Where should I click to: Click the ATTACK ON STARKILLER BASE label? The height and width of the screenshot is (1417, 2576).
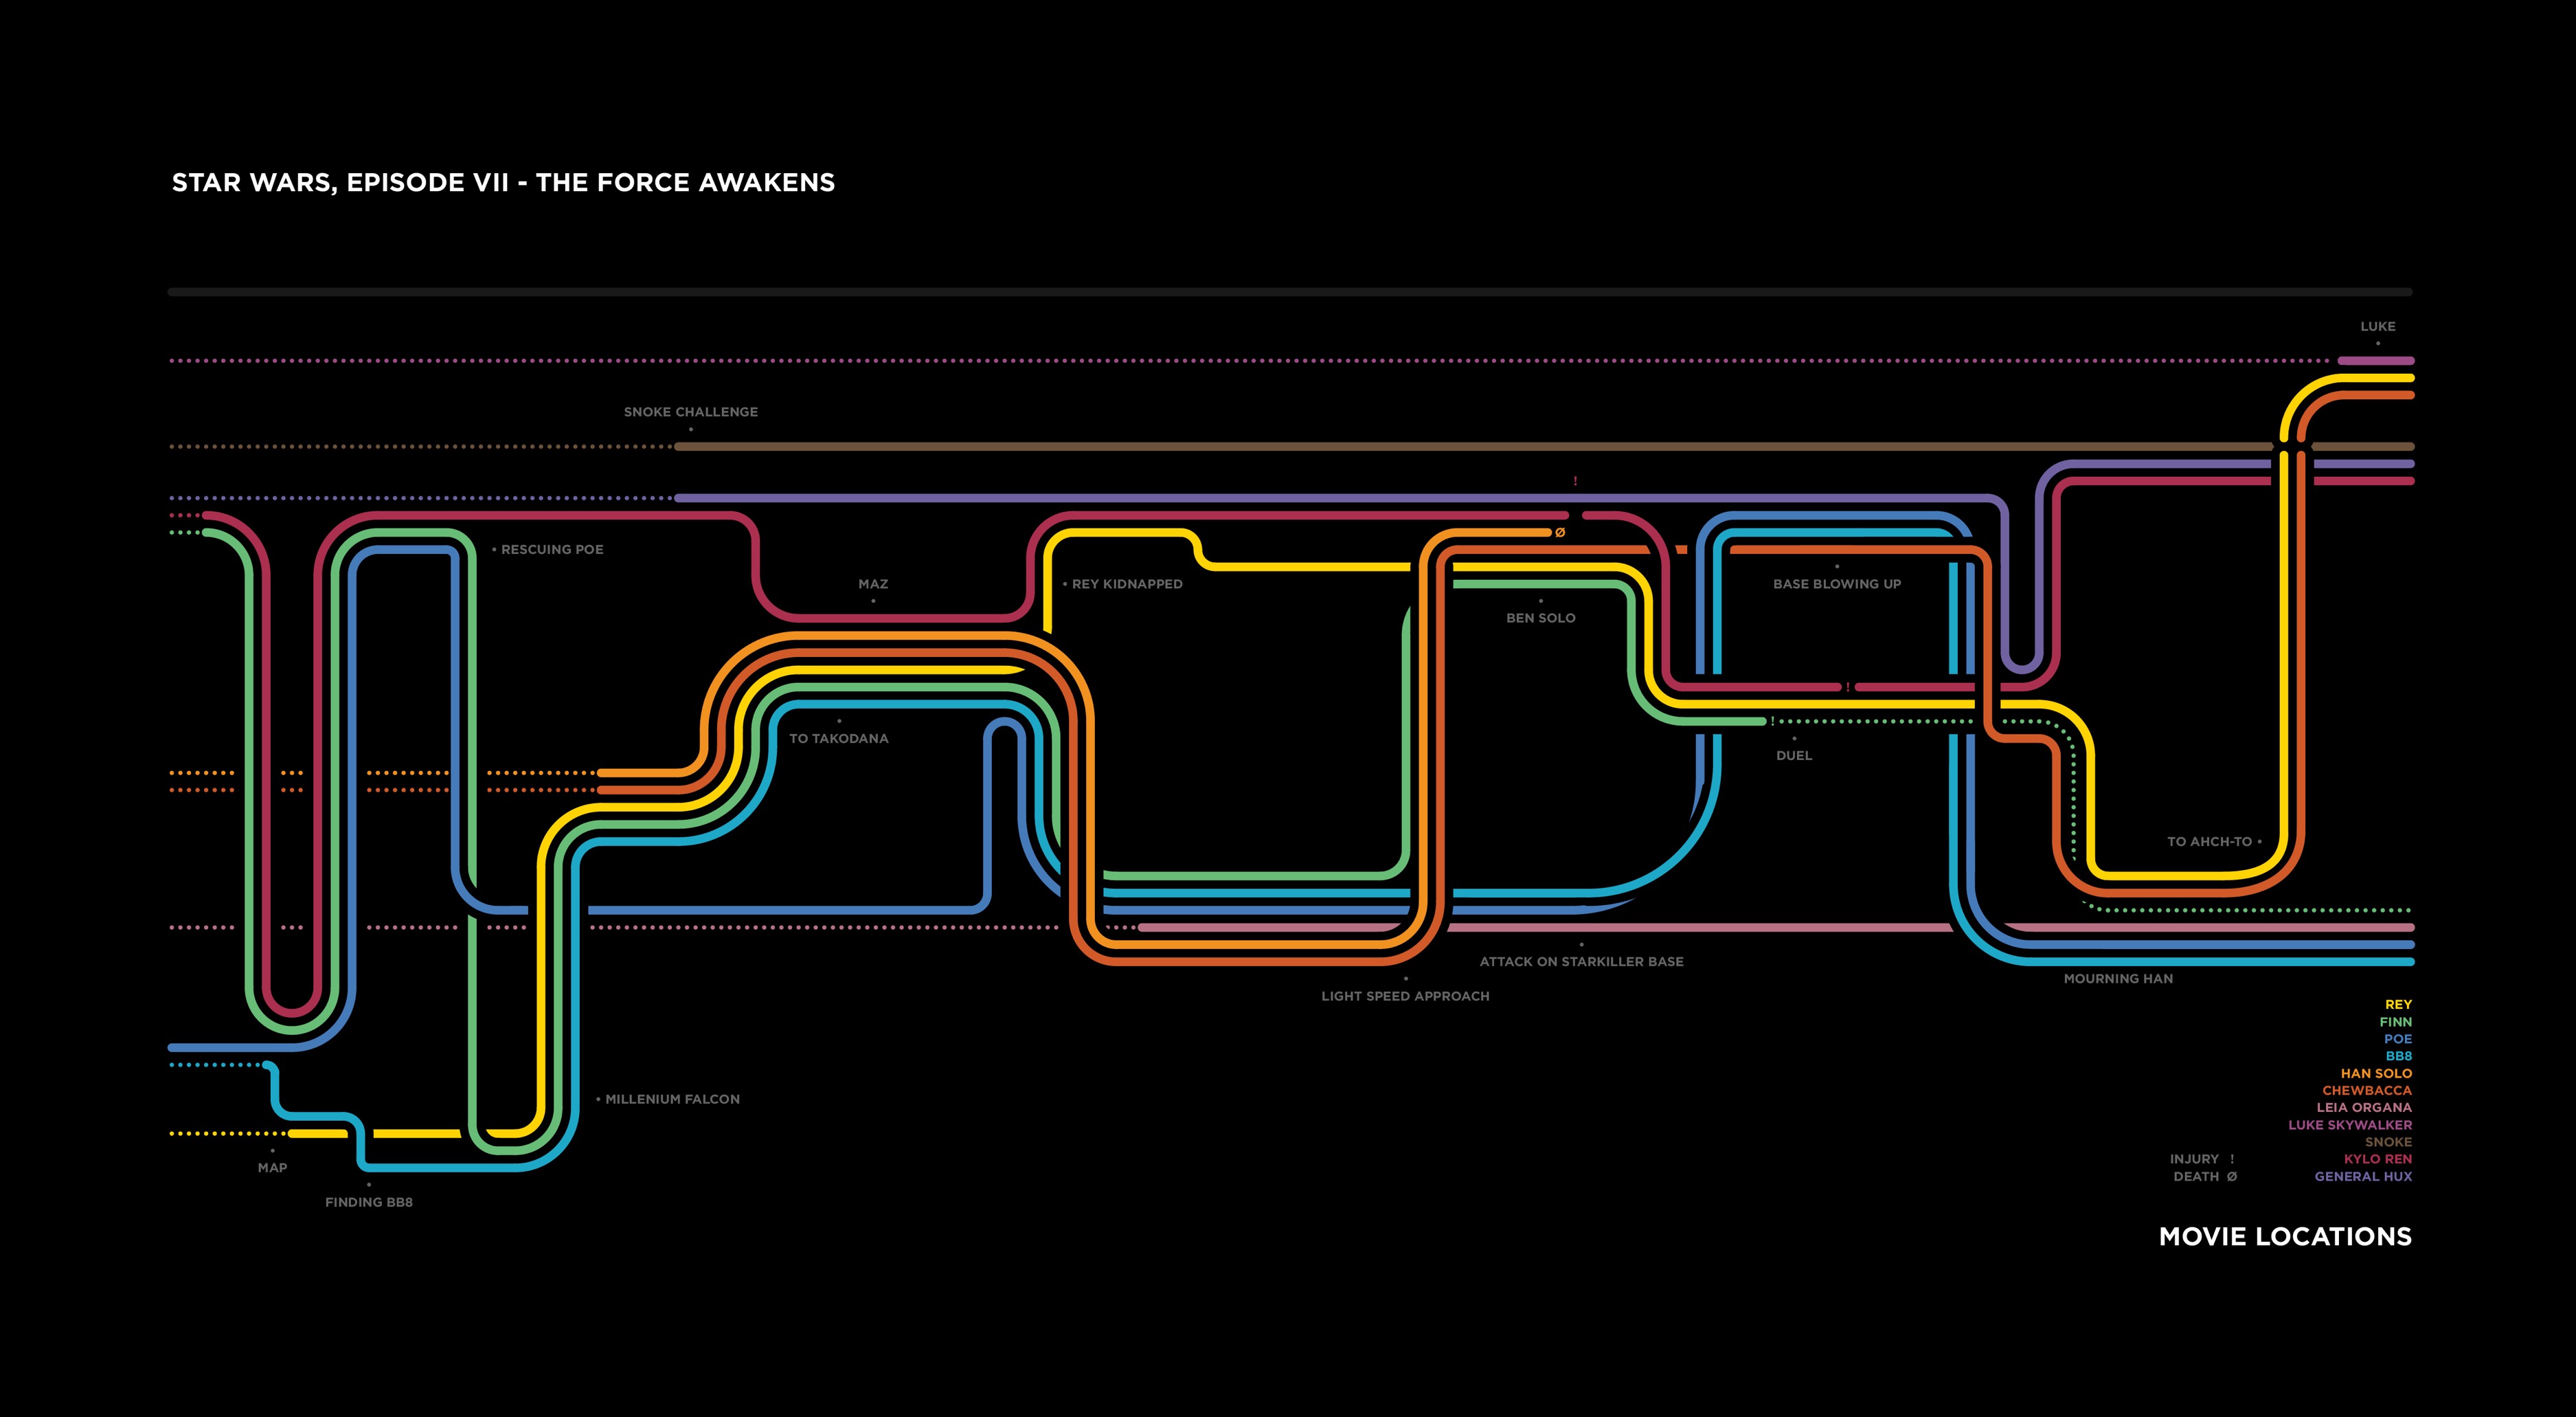[x=1581, y=961]
